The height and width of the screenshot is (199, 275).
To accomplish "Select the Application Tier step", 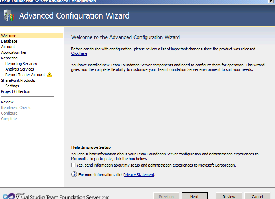I will tap(14, 52).
